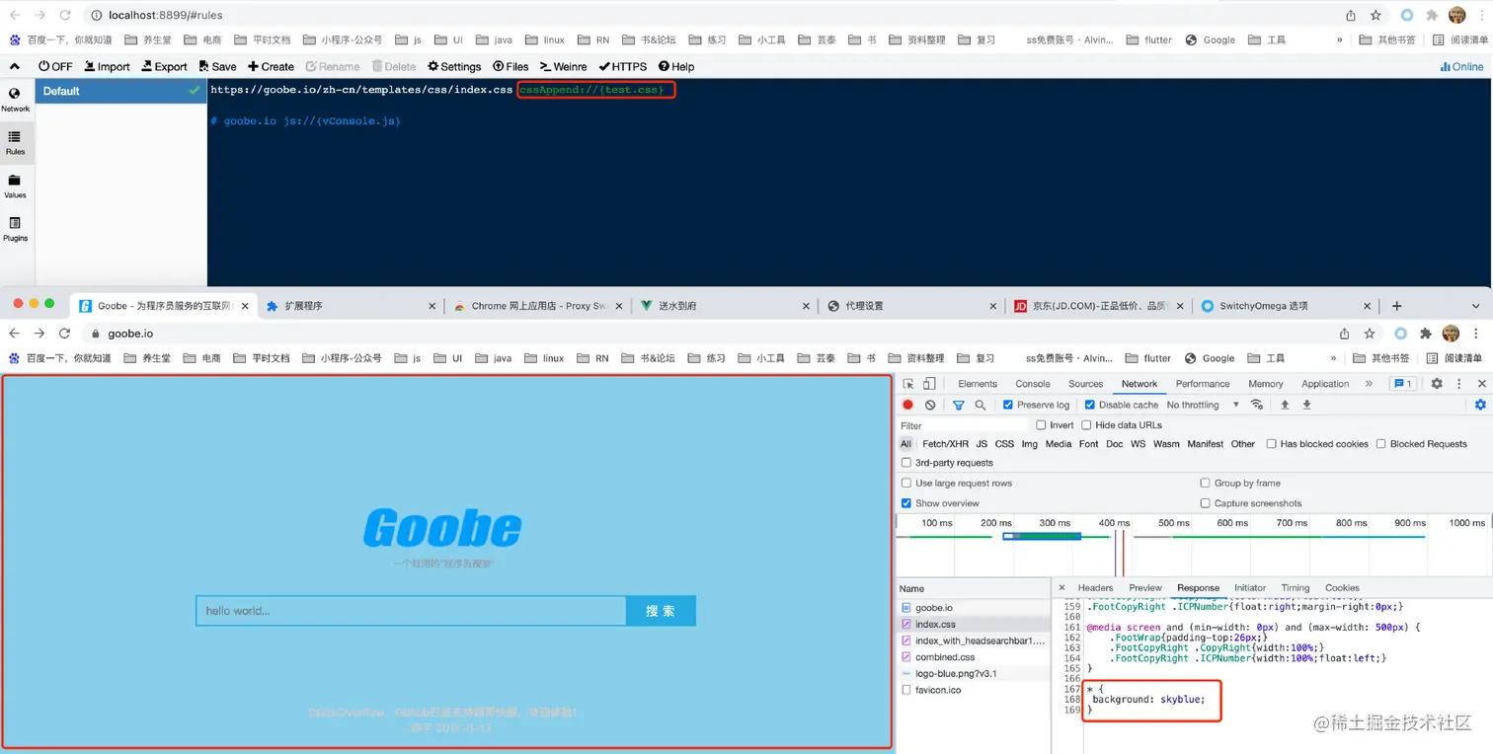Open No throttling dropdown
1493x754 pixels.
(1204, 405)
